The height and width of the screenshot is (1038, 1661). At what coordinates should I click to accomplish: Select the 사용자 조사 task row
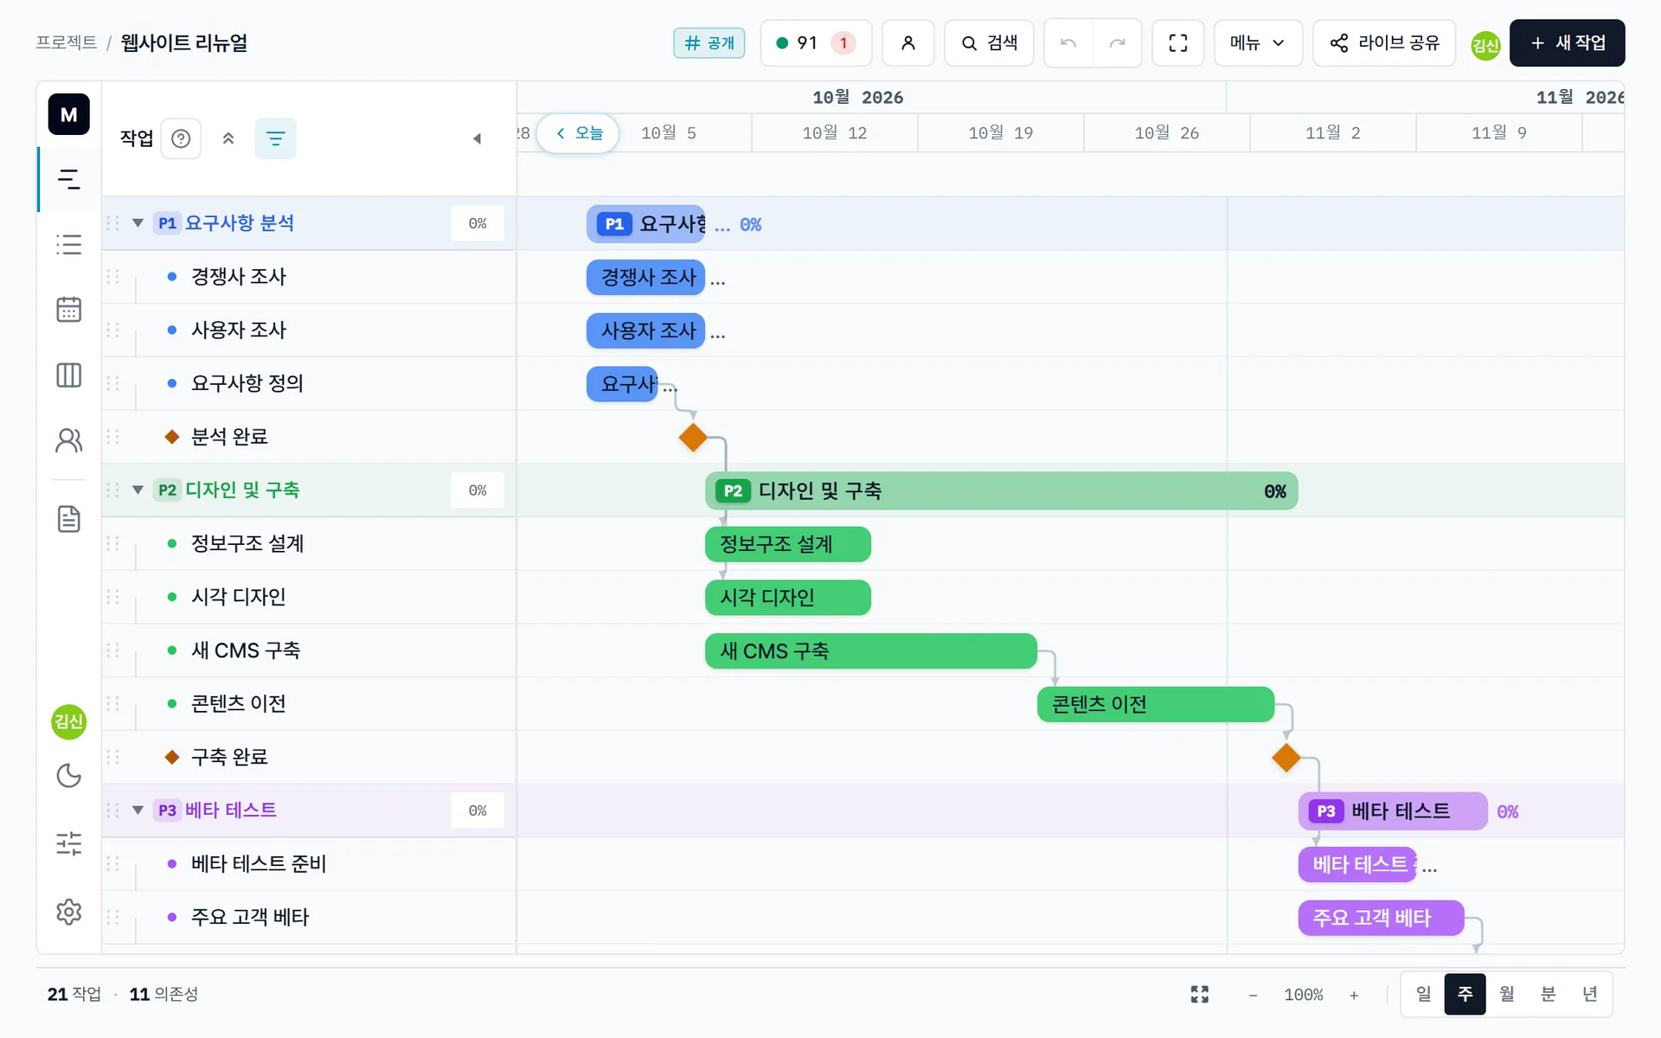309,330
